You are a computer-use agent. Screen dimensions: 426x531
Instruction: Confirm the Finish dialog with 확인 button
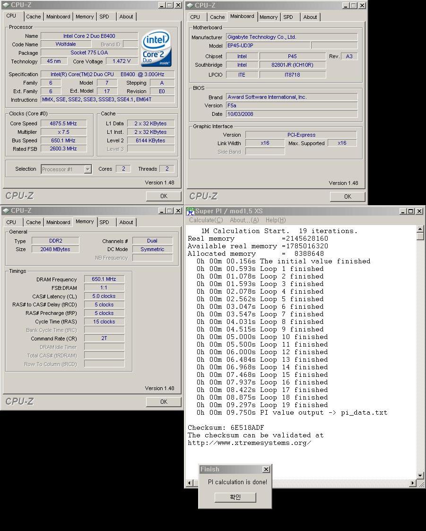235,497
